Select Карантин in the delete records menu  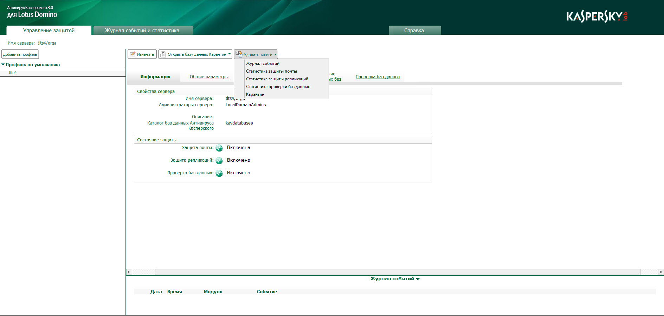click(x=255, y=94)
